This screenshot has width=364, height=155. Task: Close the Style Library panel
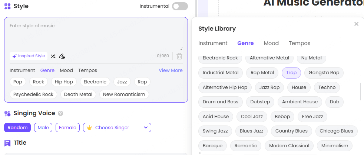(x=356, y=24)
